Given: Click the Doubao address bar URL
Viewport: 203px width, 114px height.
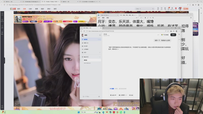Looking at the screenshot, I should (101, 31).
